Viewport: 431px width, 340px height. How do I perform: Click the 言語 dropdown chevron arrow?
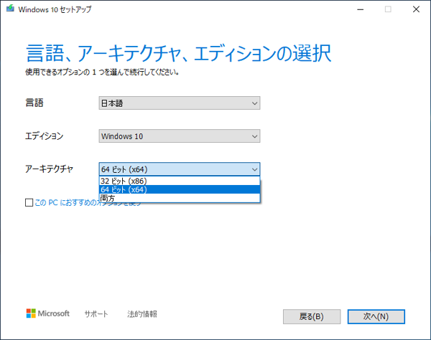[x=254, y=103]
